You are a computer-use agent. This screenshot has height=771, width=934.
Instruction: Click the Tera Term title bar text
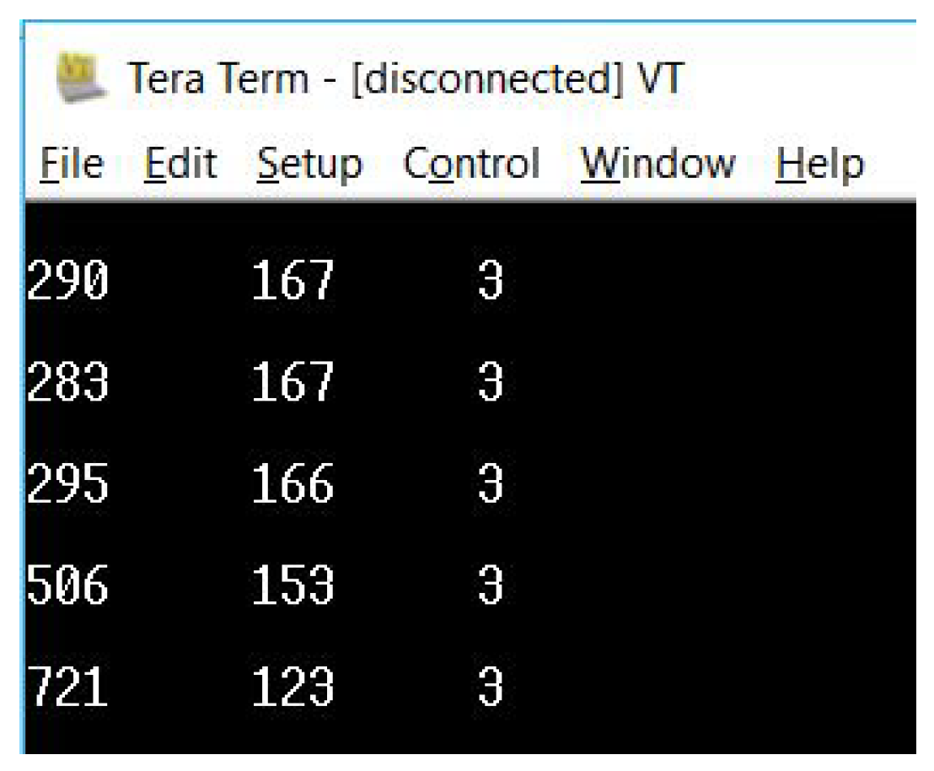point(405,79)
